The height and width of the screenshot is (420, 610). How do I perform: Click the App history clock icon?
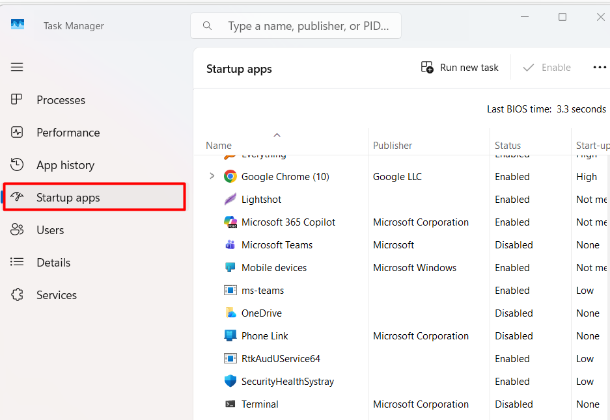tap(17, 164)
